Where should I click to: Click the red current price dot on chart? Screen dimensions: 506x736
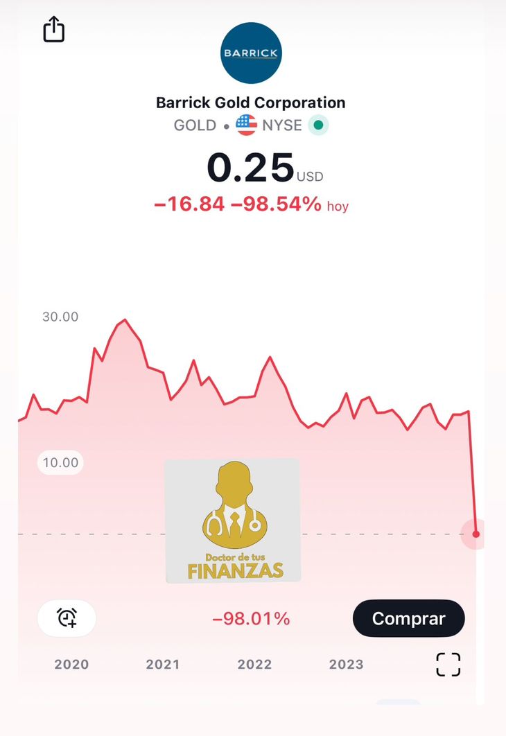476,534
